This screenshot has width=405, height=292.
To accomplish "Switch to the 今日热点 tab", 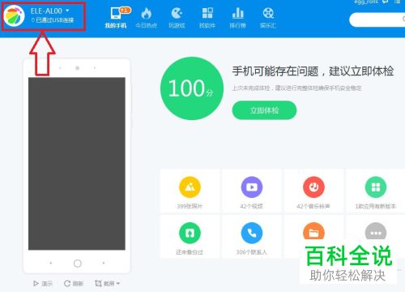I will [146, 18].
